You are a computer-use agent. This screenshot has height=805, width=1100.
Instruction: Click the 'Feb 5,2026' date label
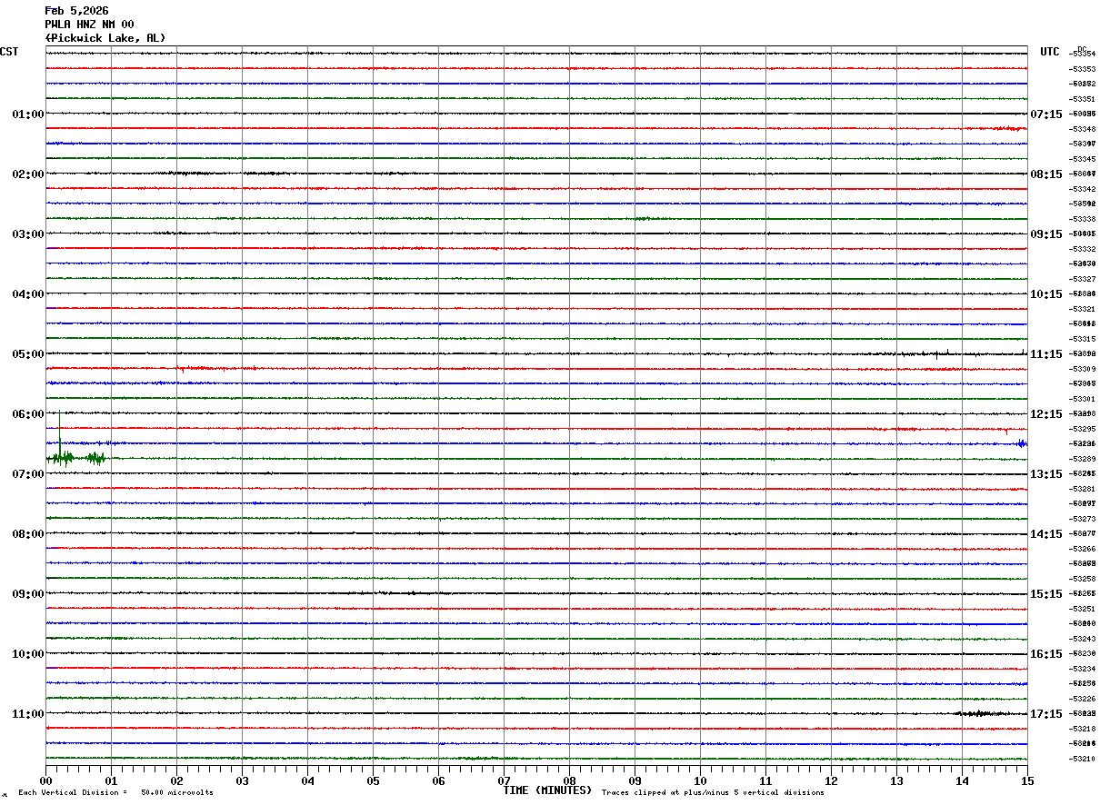point(76,11)
